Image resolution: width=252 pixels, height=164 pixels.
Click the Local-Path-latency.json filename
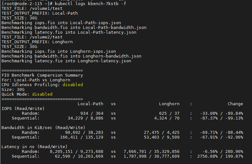[107, 32]
